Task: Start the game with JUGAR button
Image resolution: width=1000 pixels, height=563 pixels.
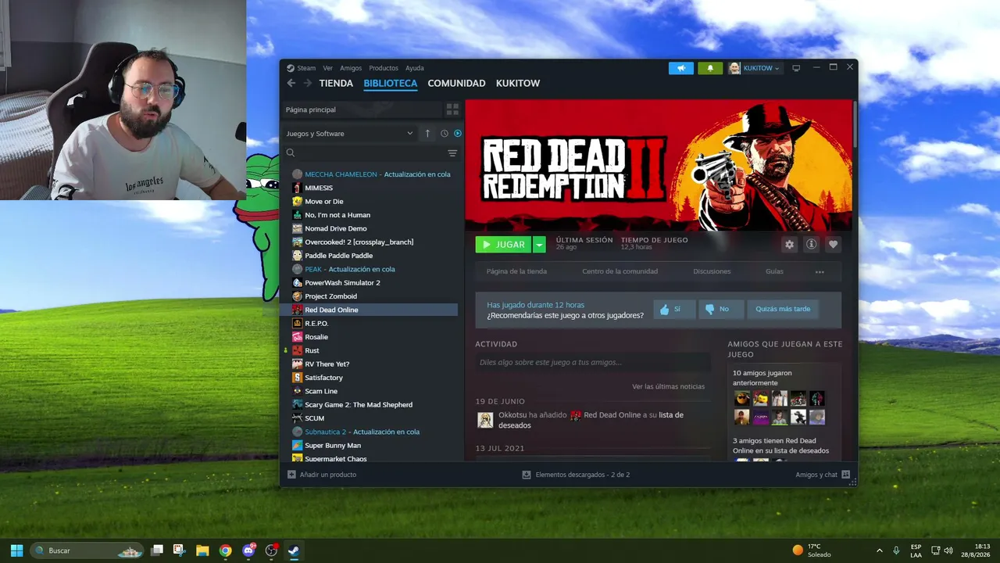Action: tap(503, 245)
